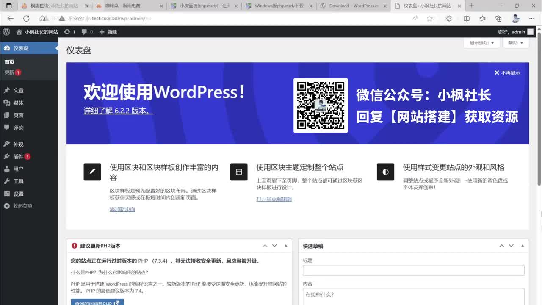Move the 快速草稿 box down

511,246
